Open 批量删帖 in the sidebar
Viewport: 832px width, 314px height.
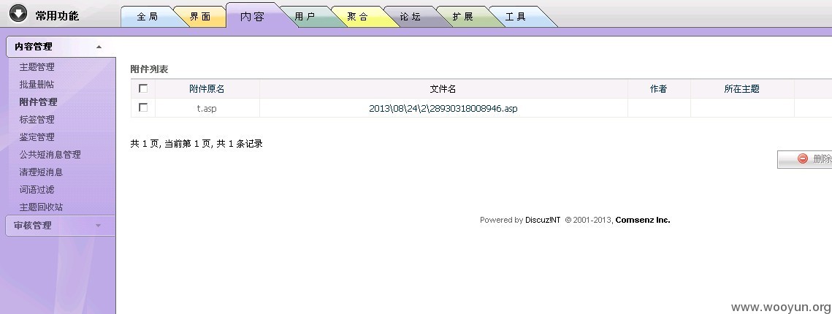[x=37, y=84]
